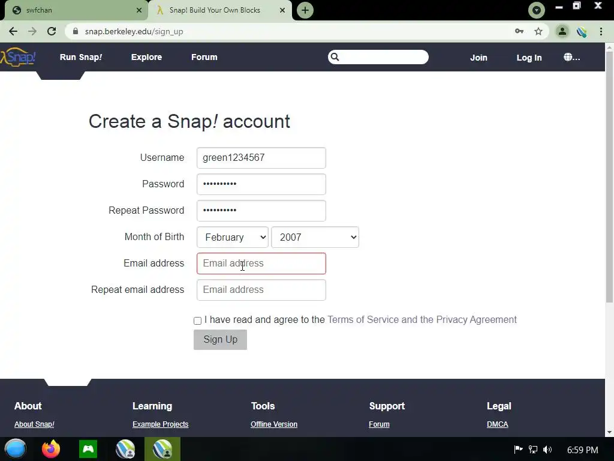Open the birth year dropdown showing 2007

315,237
